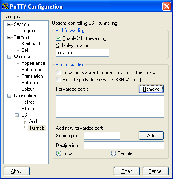Close the PuTTY Configuration window
This screenshot has height=179, width=173.
tap(167, 6)
